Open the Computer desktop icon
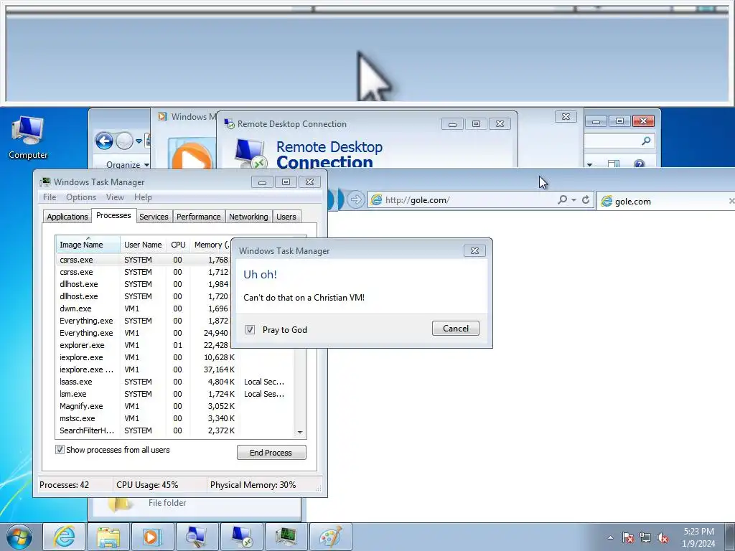This screenshot has height=551, width=735. (x=28, y=137)
